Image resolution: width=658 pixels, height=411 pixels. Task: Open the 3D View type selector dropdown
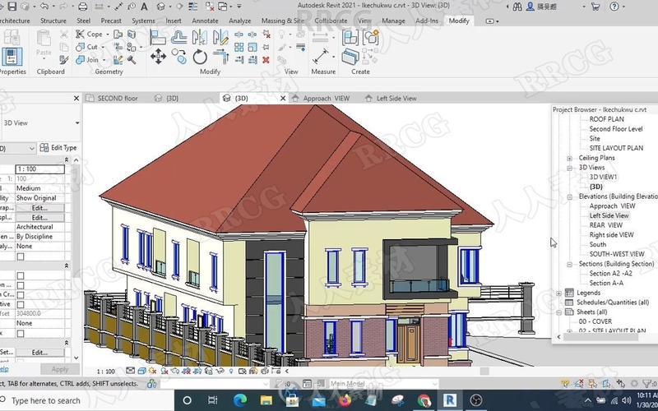[77, 122]
